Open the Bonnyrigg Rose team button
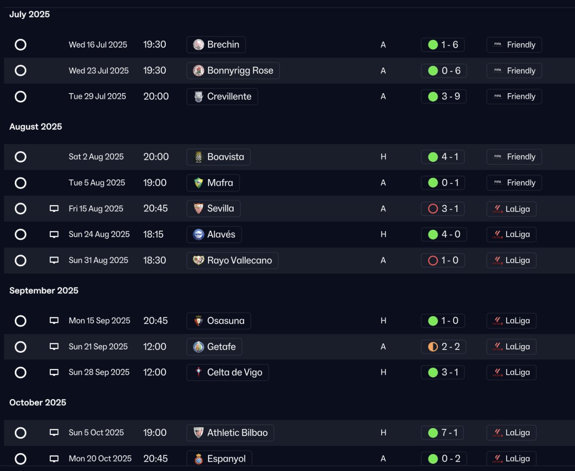575x471 pixels. pyautogui.click(x=233, y=71)
